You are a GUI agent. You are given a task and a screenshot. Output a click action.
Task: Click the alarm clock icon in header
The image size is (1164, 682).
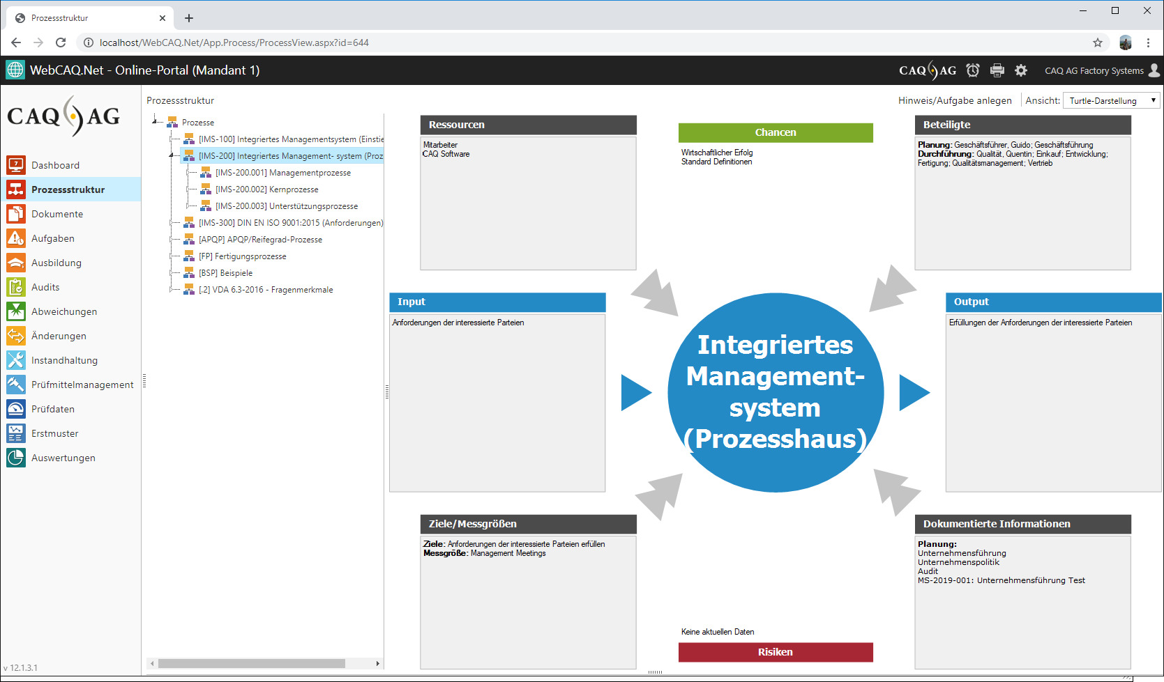(972, 70)
